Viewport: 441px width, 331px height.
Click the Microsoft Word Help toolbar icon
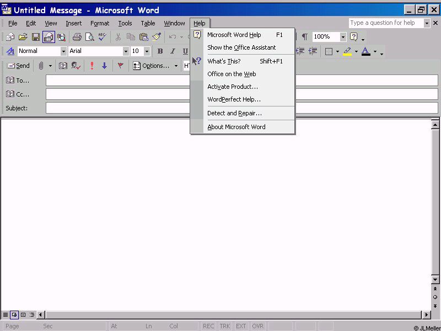[x=354, y=36]
